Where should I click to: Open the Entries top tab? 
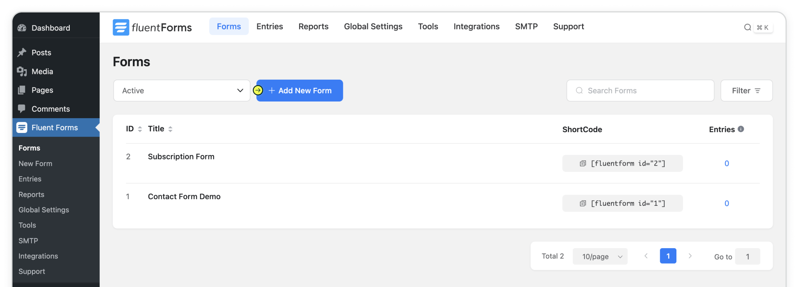coord(270,26)
